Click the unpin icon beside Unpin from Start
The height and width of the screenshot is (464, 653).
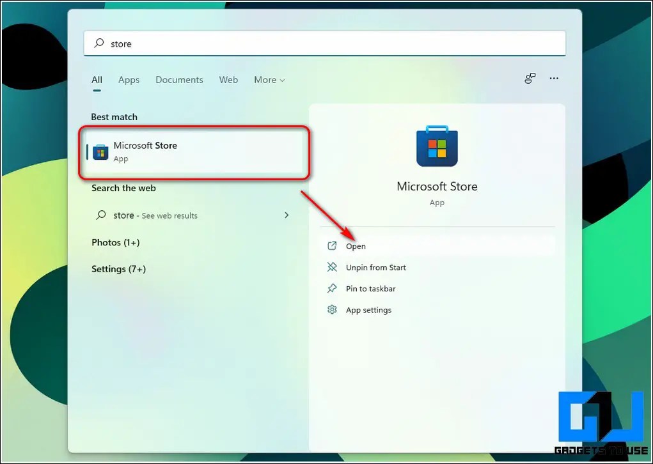coord(332,267)
